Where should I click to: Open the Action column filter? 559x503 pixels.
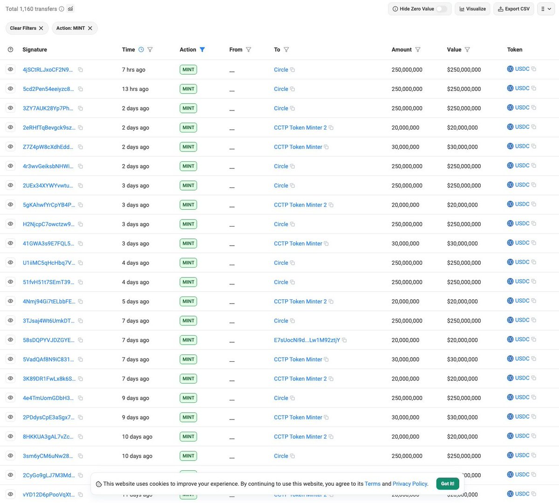pyautogui.click(x=202, y=49)
